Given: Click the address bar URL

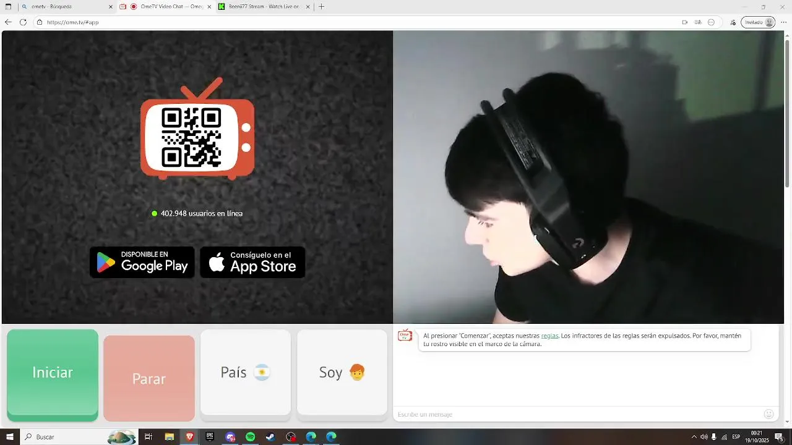Looking at the screenshot, I should (72, 22).
